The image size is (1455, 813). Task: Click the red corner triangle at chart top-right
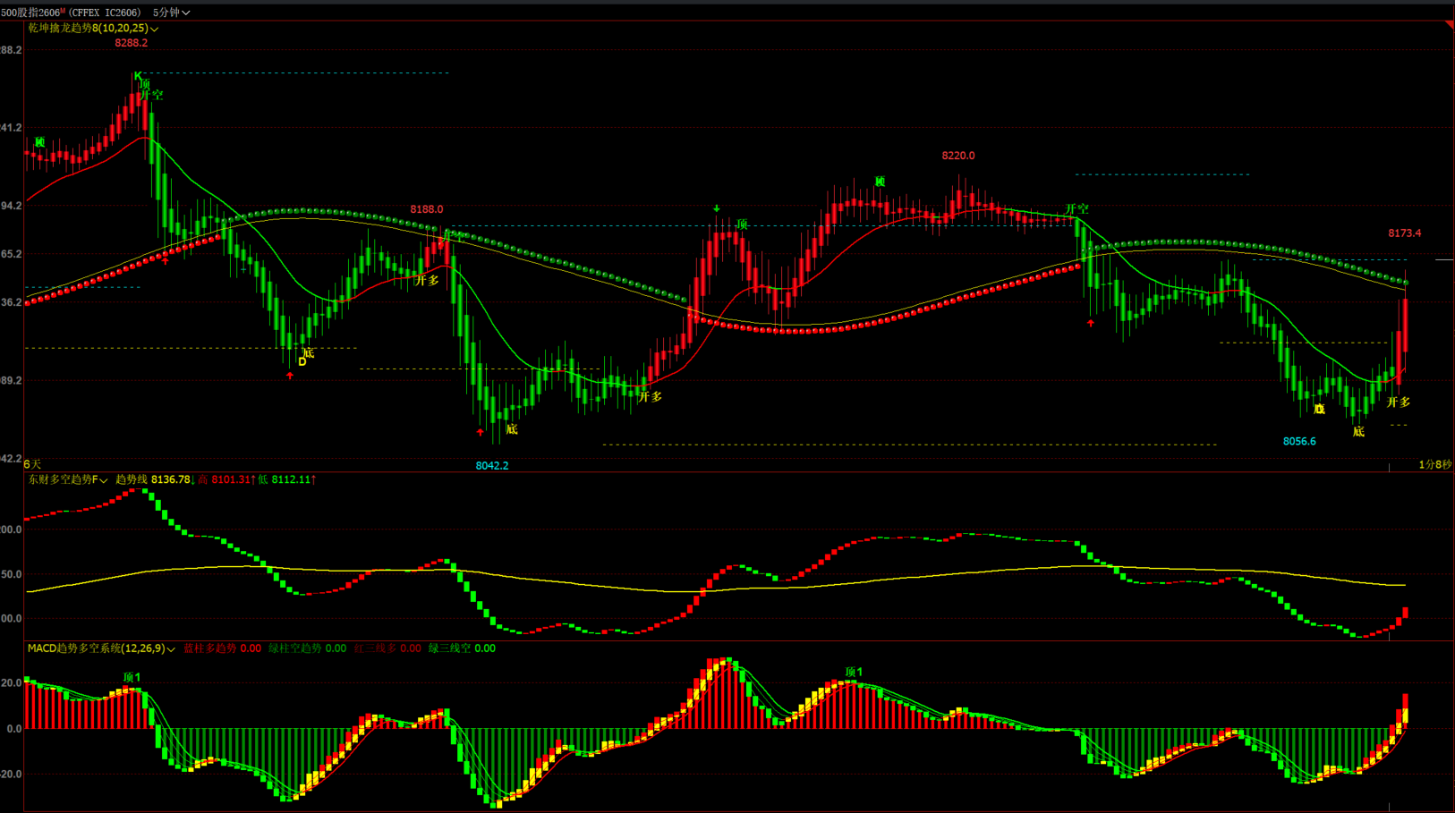tap(1449, 25)
